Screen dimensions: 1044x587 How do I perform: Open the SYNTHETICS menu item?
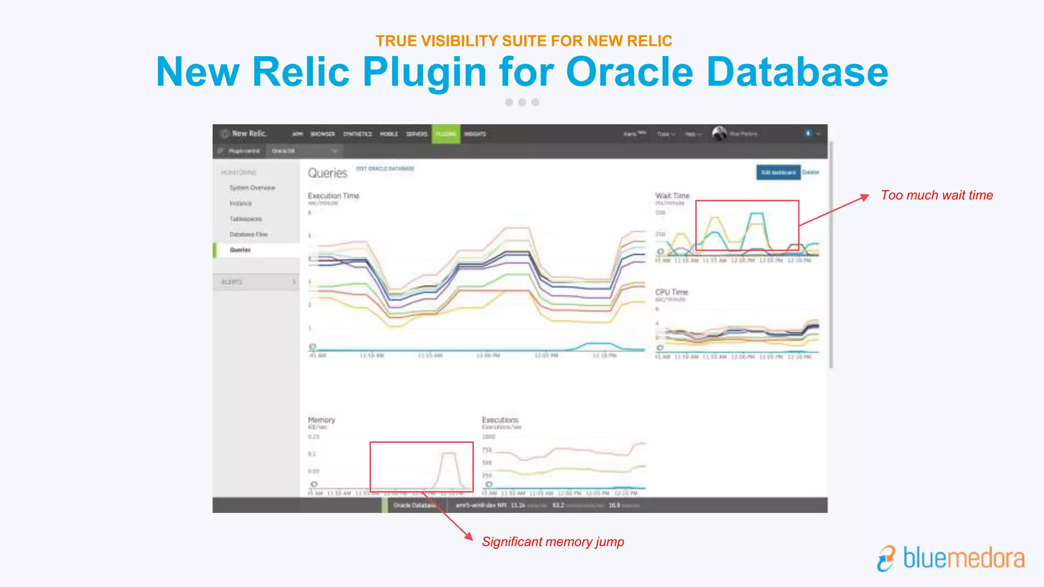(x=357, y=134)
